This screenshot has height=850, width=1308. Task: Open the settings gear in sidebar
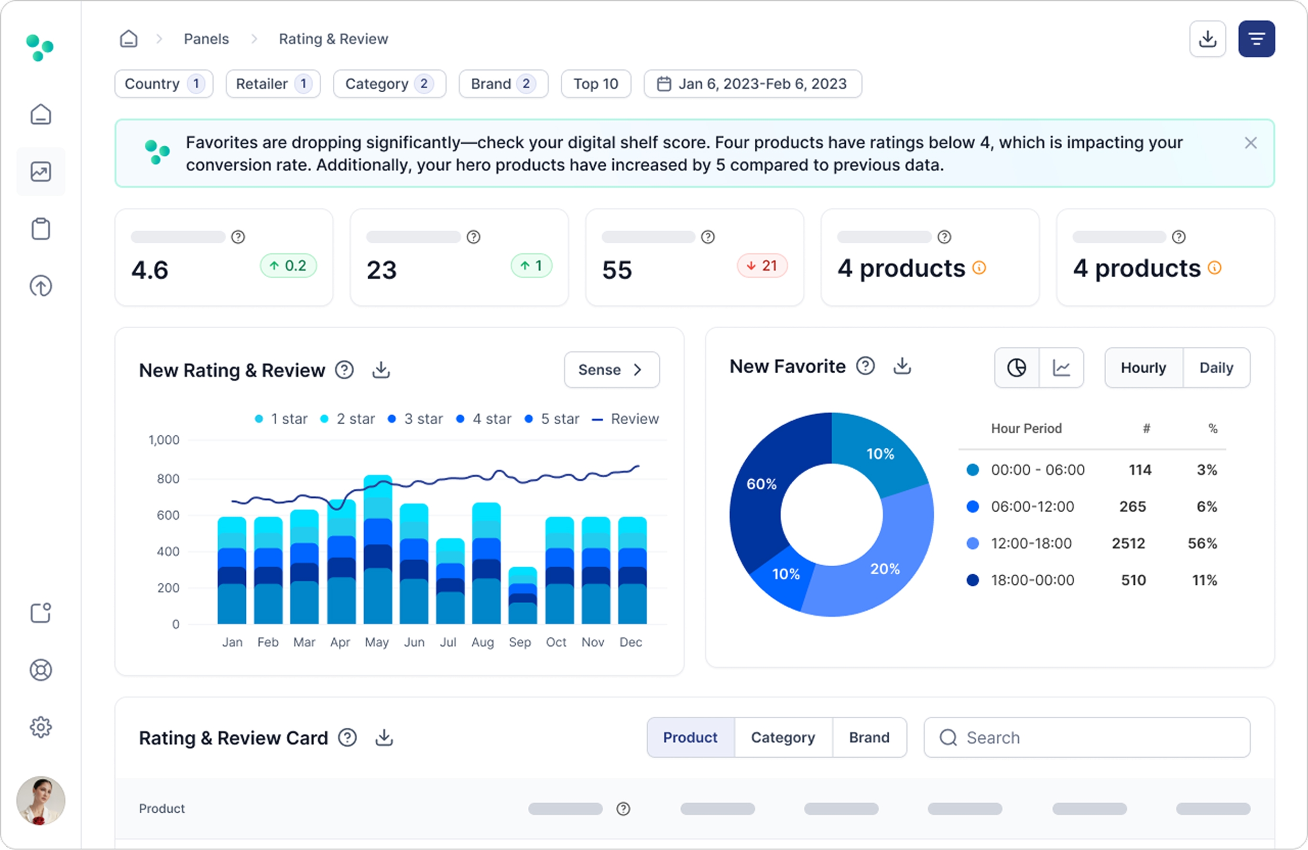point(41,727)
